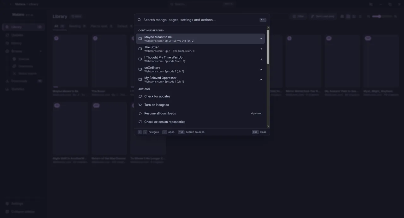404x218 pixels.
Task: Focus the 'Search manga, pages, settings' input
Action: 200,20
